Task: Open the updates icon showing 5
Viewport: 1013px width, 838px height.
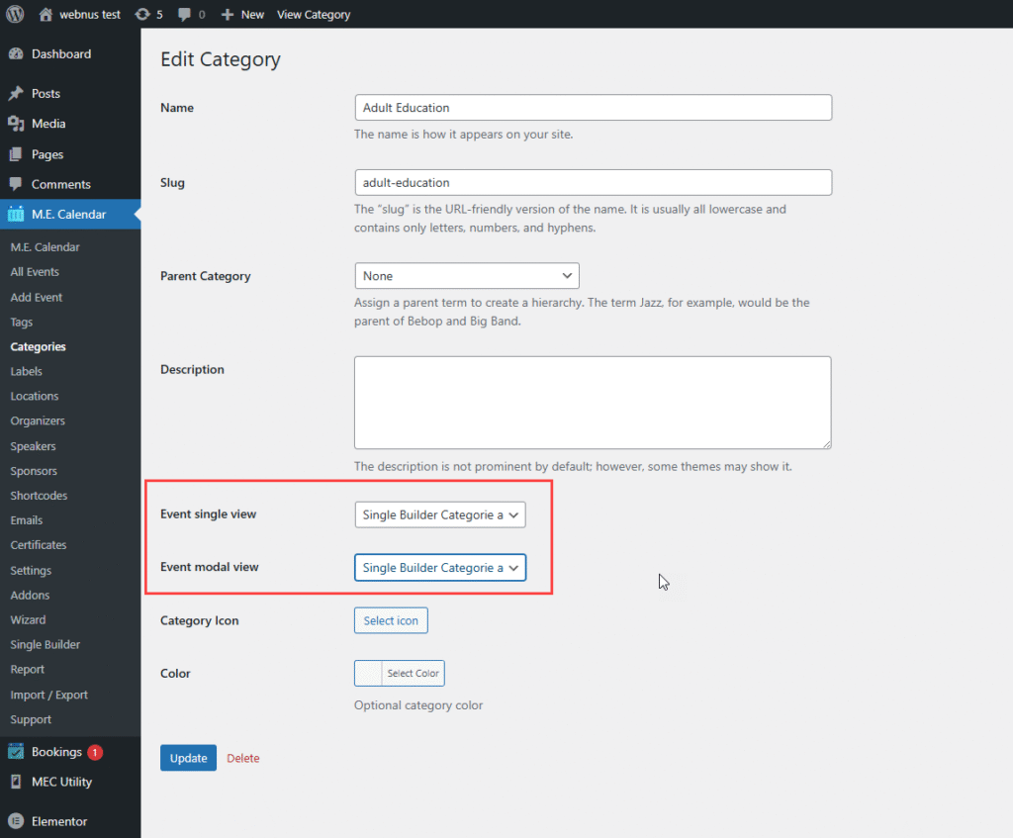Action: click(x=142, y=15)
